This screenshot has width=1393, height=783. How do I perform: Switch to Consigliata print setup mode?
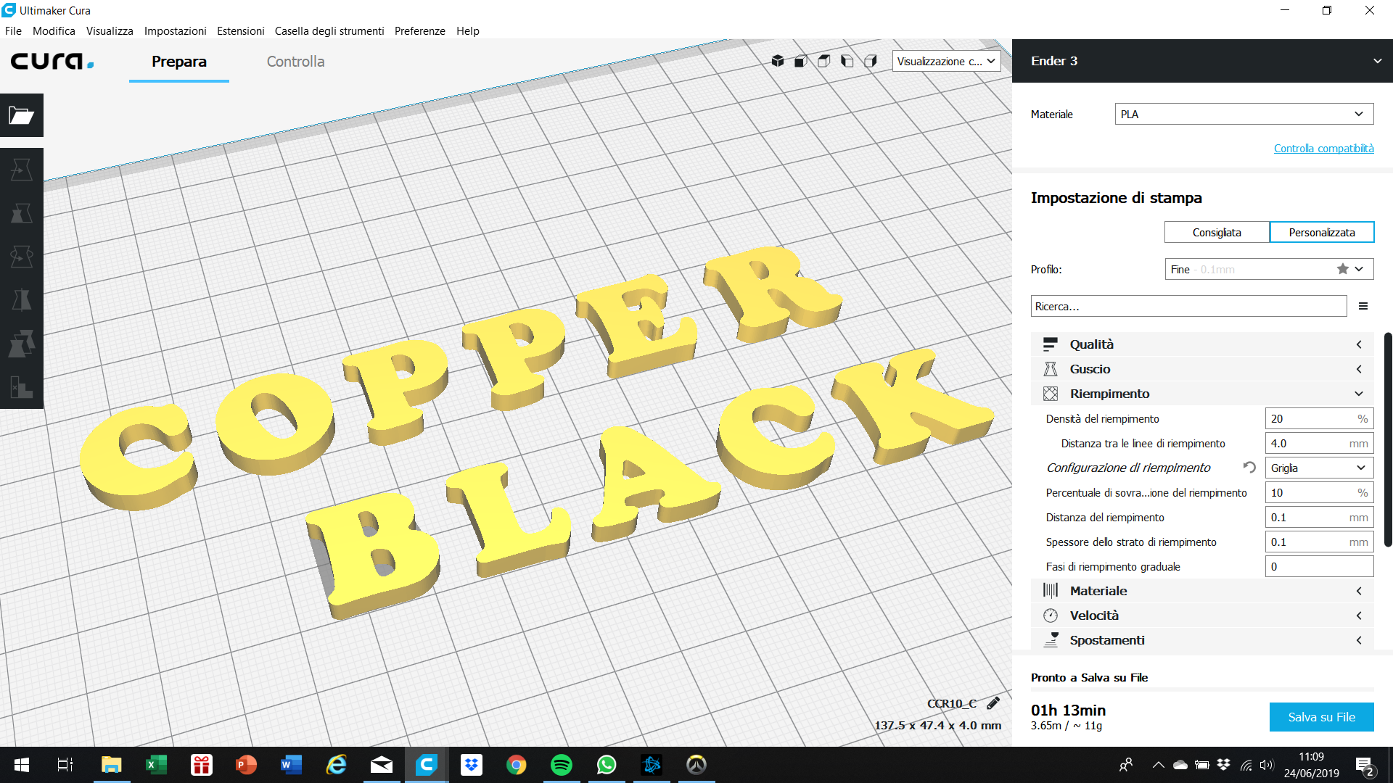point(1217,232)
